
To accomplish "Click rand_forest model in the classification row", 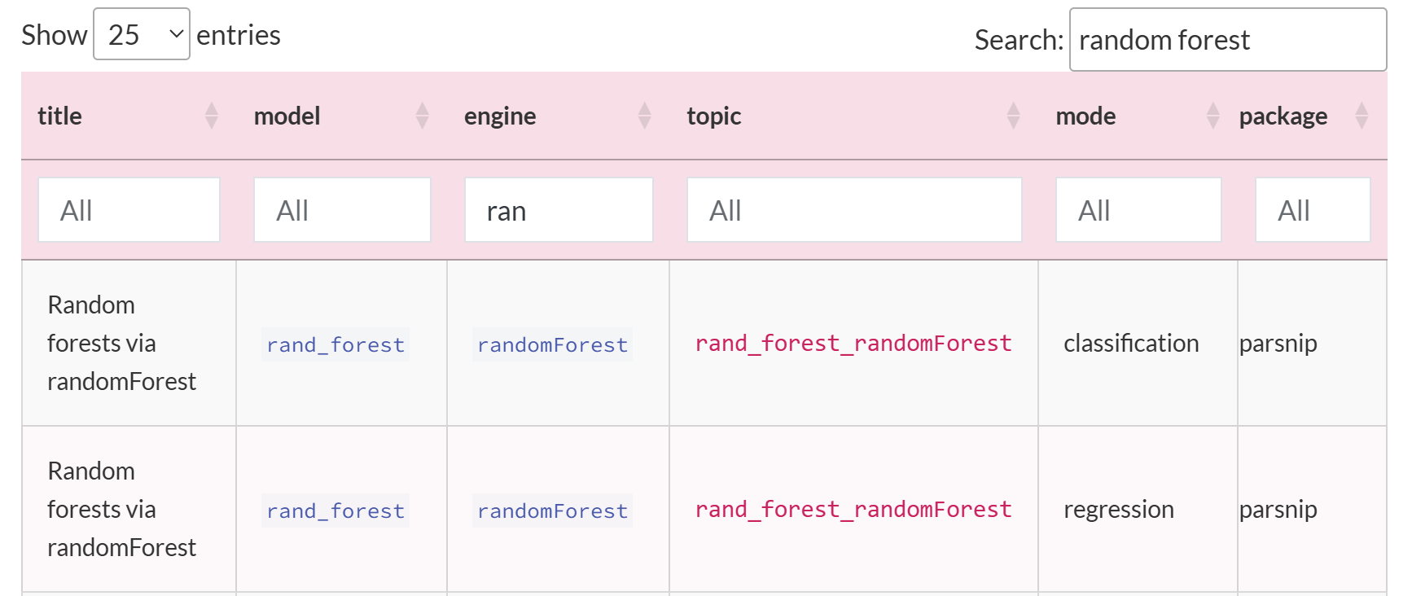I will click(x=335, y=345).
